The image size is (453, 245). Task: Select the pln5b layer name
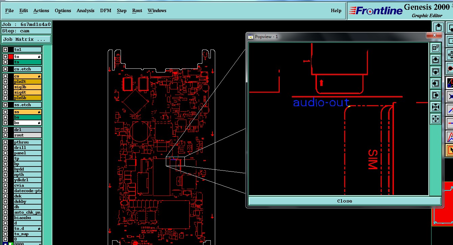pos(28,98)
